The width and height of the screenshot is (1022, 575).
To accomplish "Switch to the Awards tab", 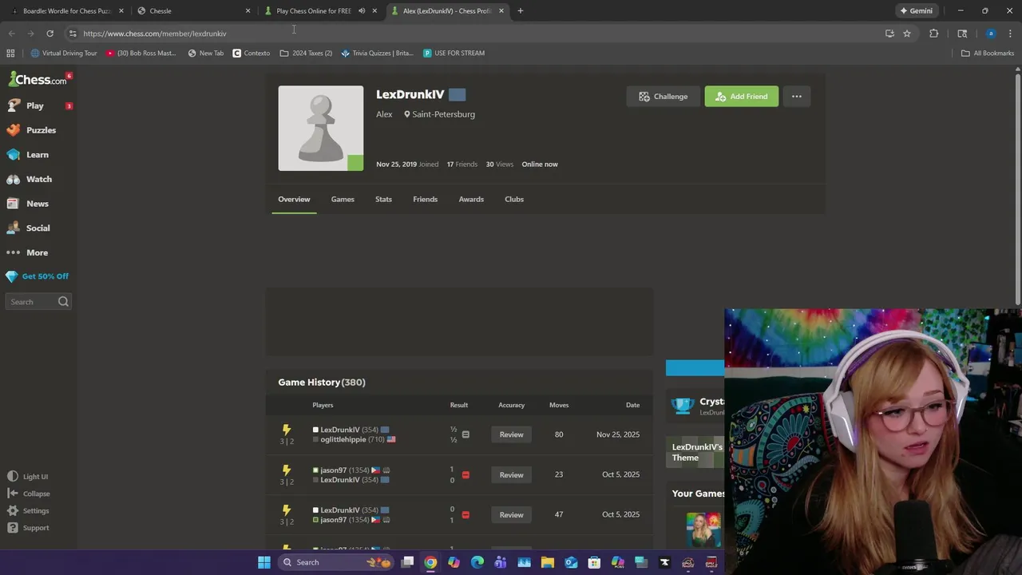I will 471,200.
